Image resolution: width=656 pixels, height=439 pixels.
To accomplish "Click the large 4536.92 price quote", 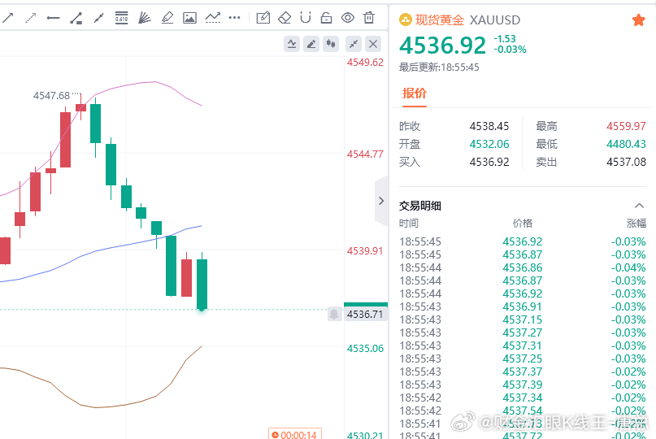I will click(443, 46).
